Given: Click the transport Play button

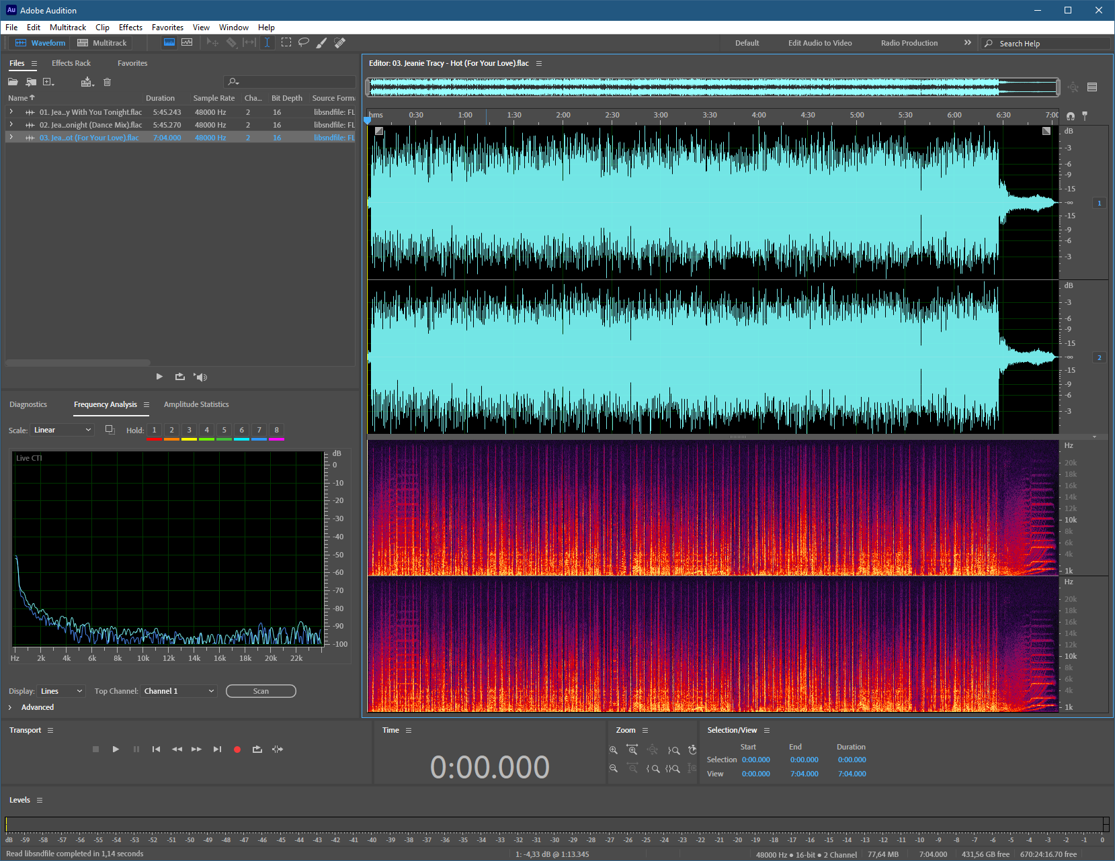Looking at the screenshot, I should (x=116, y=749).
